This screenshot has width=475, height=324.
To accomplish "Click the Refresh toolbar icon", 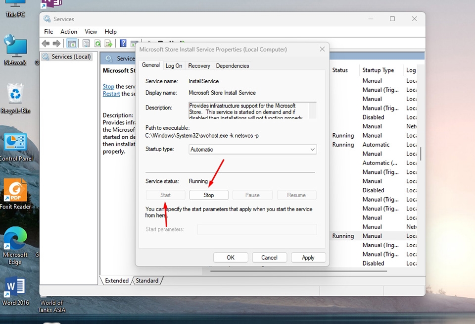I will [x=97, y=44].
